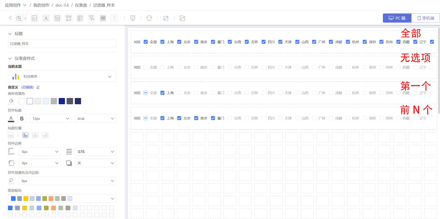The height and width of the screenshot is (219, 440).
Task: Click the share/export icon in toolbar
Action: coord(182,18)
